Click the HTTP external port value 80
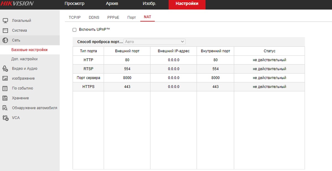Viewport: 332px width, 171px height. click(127, 60)
